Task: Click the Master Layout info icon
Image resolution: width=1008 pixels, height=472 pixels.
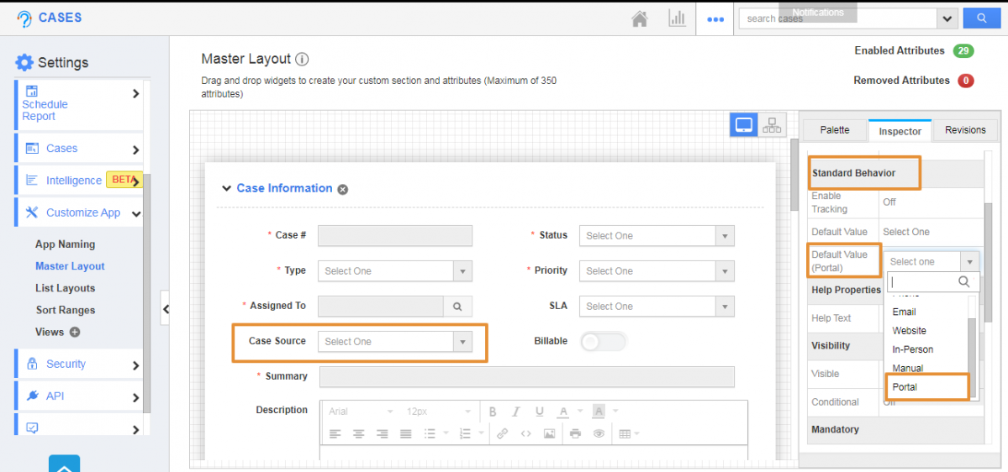Action: [303, 60]
